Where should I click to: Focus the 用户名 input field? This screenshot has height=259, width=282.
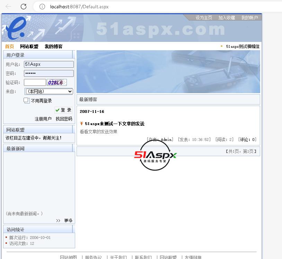pos(49,64)
